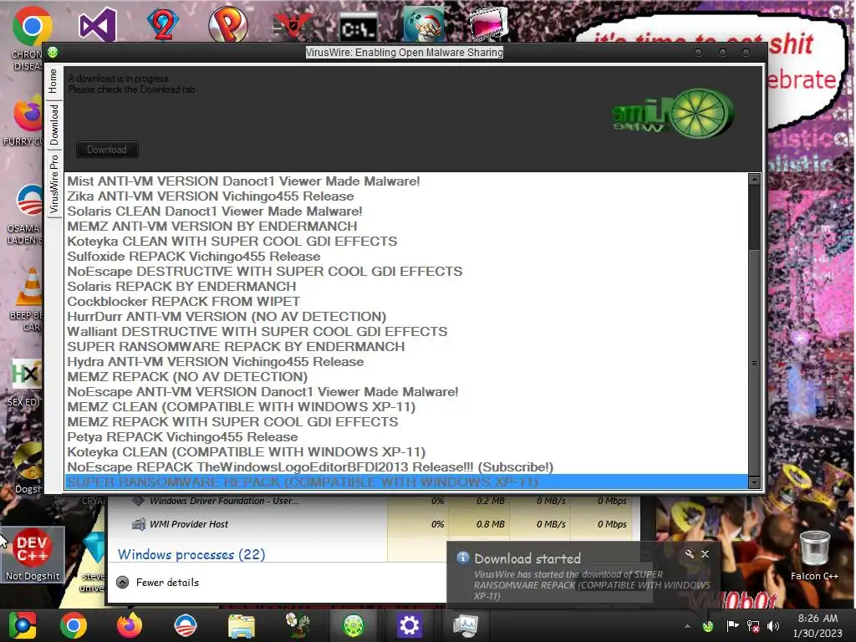This screenshot has height=642, width=856.
Task: Click the malware list scrollbar thumb
Action: [x=755, y=363]
